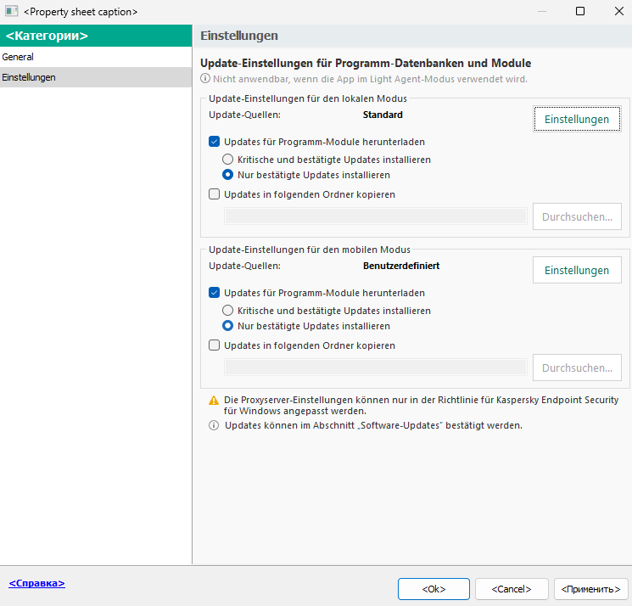632x606 pixels.
Task: Minimize the property sheet window
Action: point(542,12)
